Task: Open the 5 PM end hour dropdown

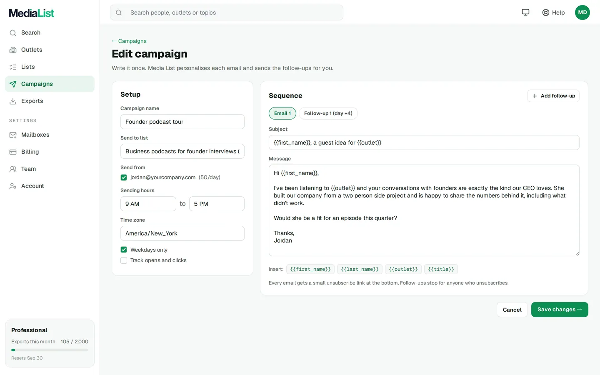Action: pyautogui.click(x=217, y=204)
